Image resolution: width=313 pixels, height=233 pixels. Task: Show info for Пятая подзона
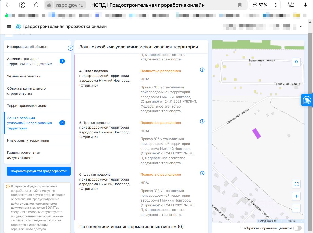[x=202, y=70]
